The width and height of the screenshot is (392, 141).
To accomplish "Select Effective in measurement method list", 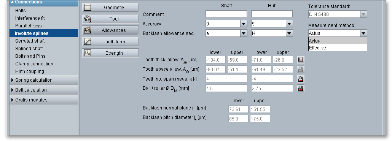I will 338,48.
